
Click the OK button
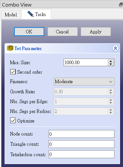tap(29, 32)
